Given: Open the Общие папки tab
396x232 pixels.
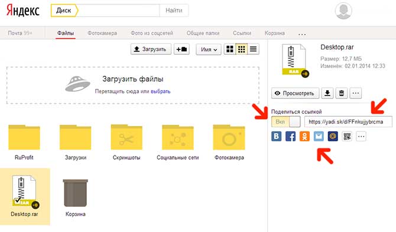Looking at the screenshot, I should [x=203, y=33].
